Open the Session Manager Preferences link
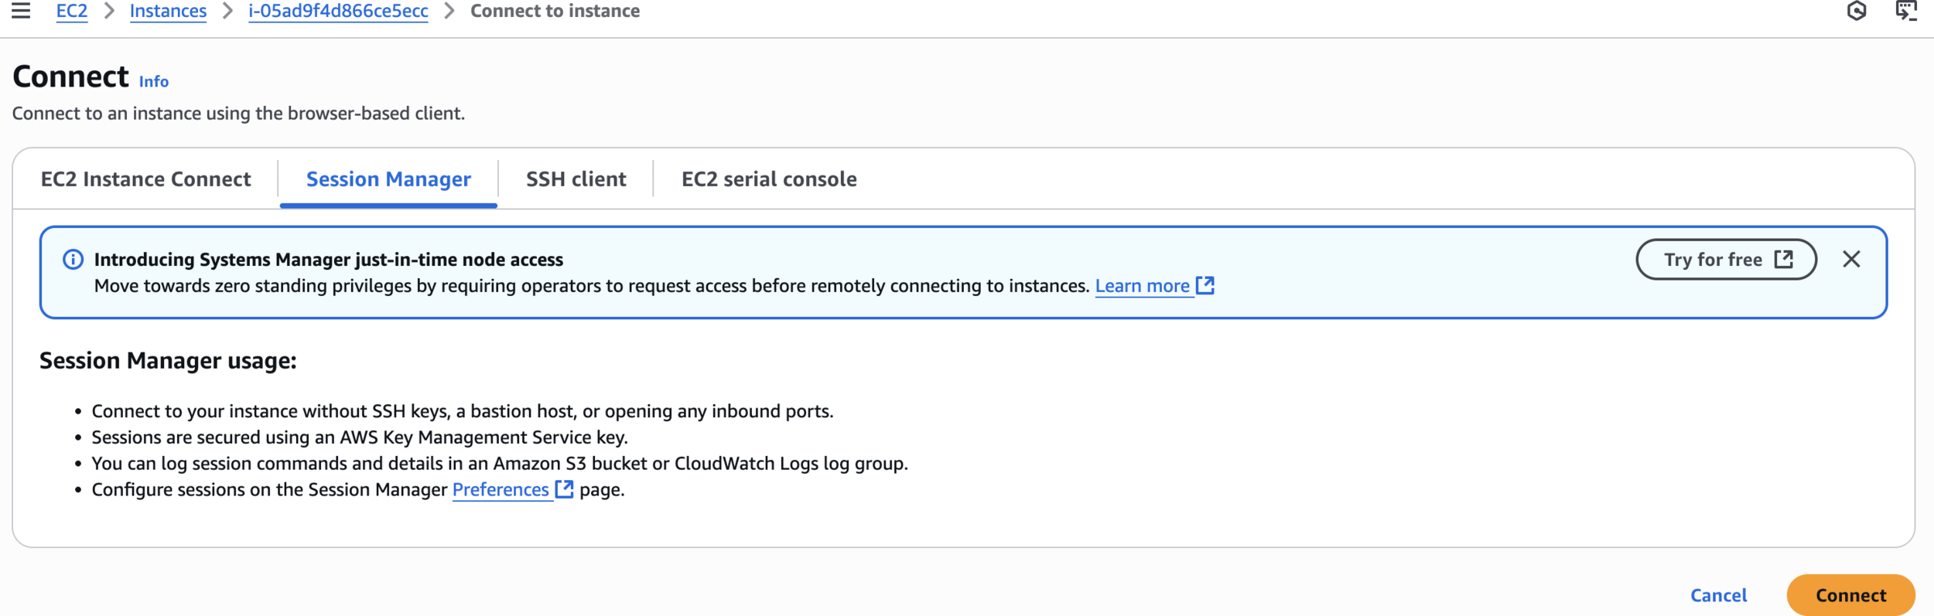 (x=501, y=490)
